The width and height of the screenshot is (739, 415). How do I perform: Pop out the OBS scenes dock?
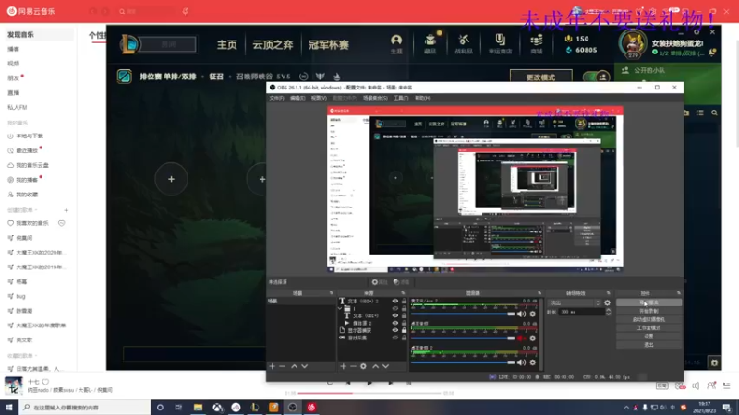(331, 293)
